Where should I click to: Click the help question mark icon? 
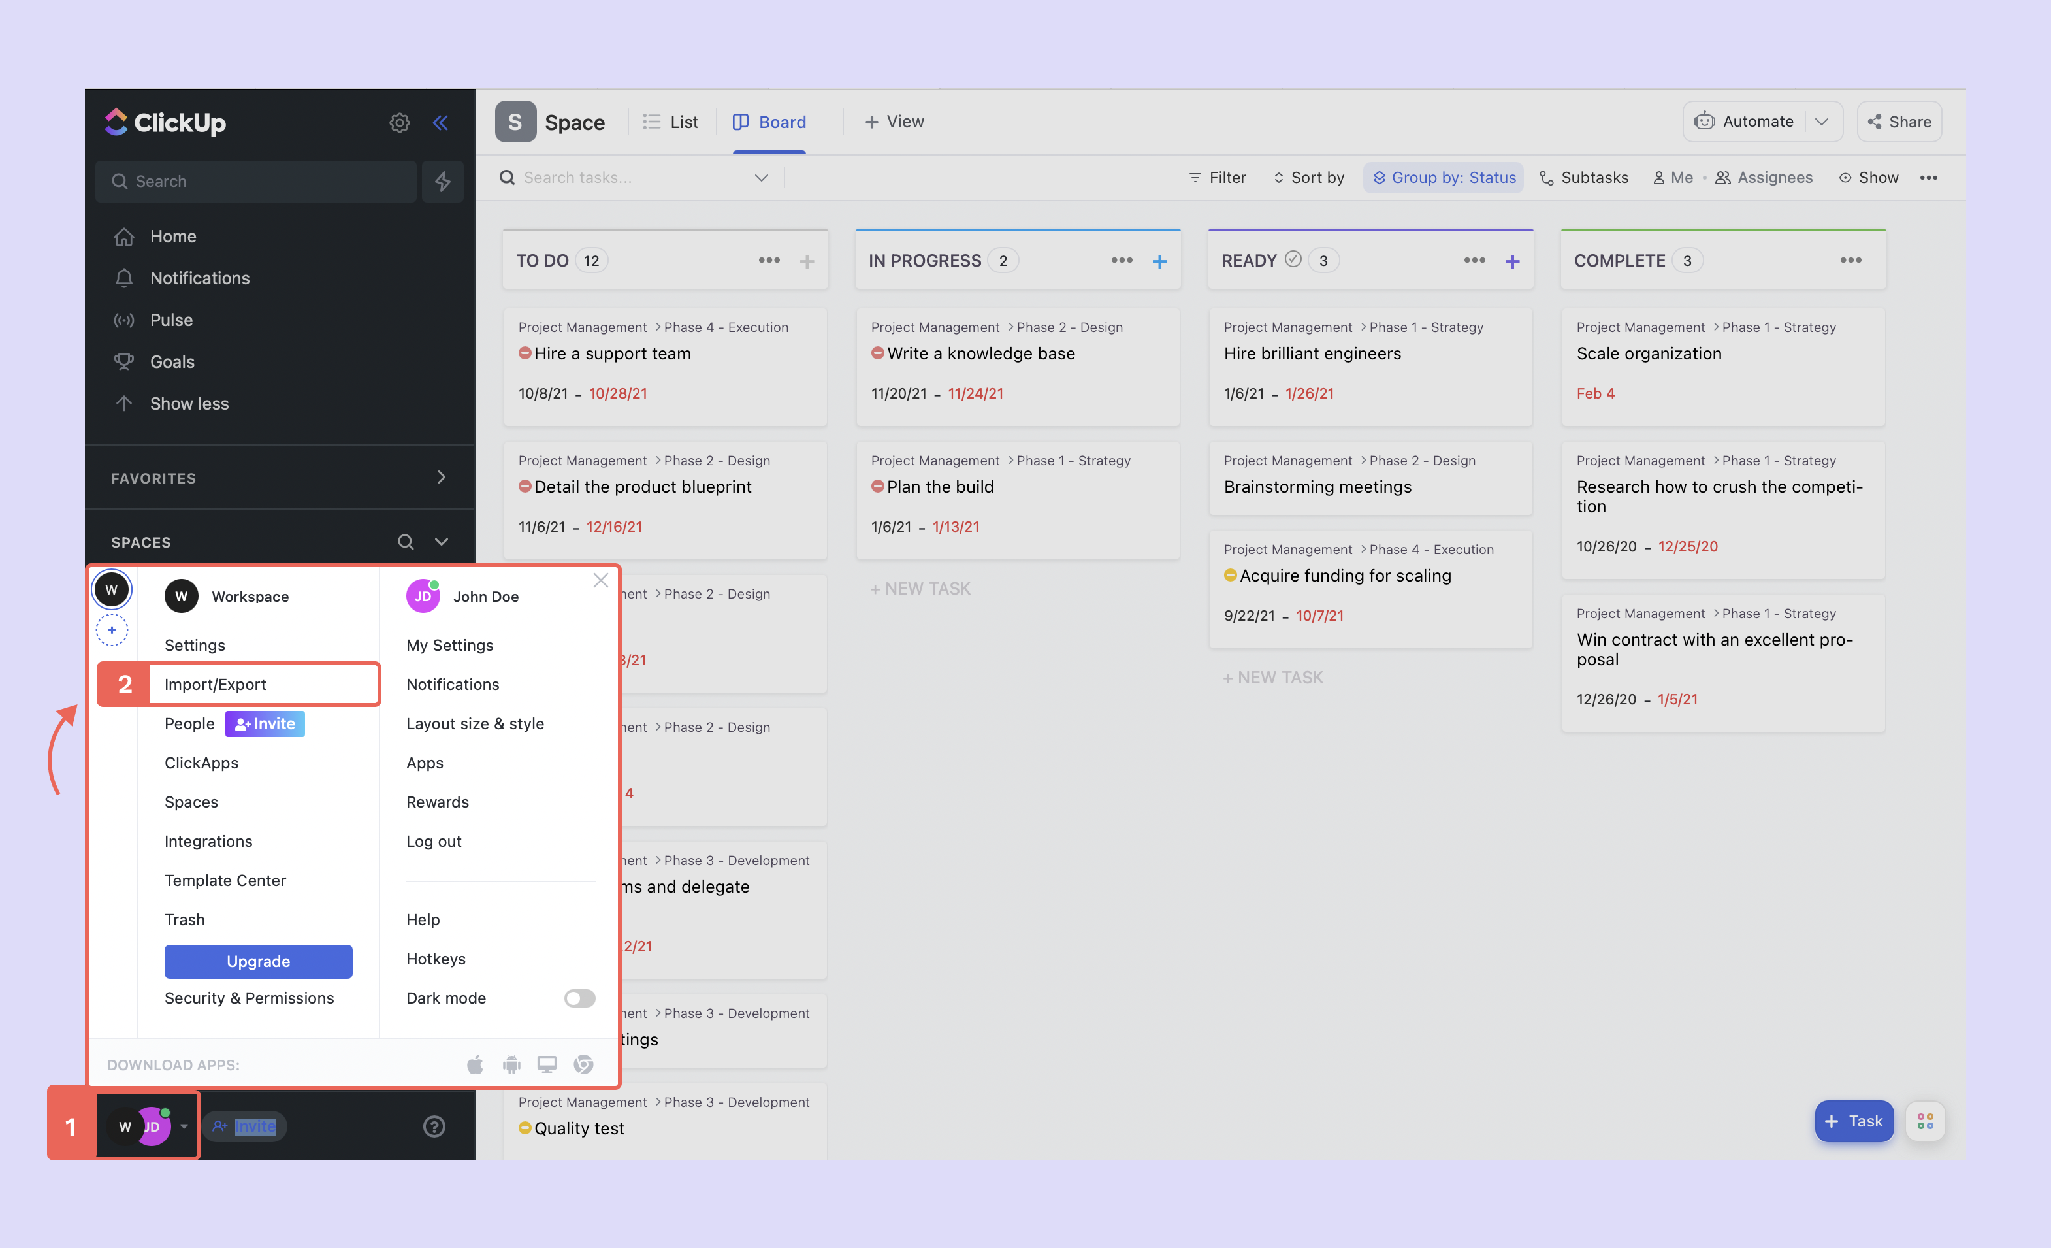[434, 1126]
